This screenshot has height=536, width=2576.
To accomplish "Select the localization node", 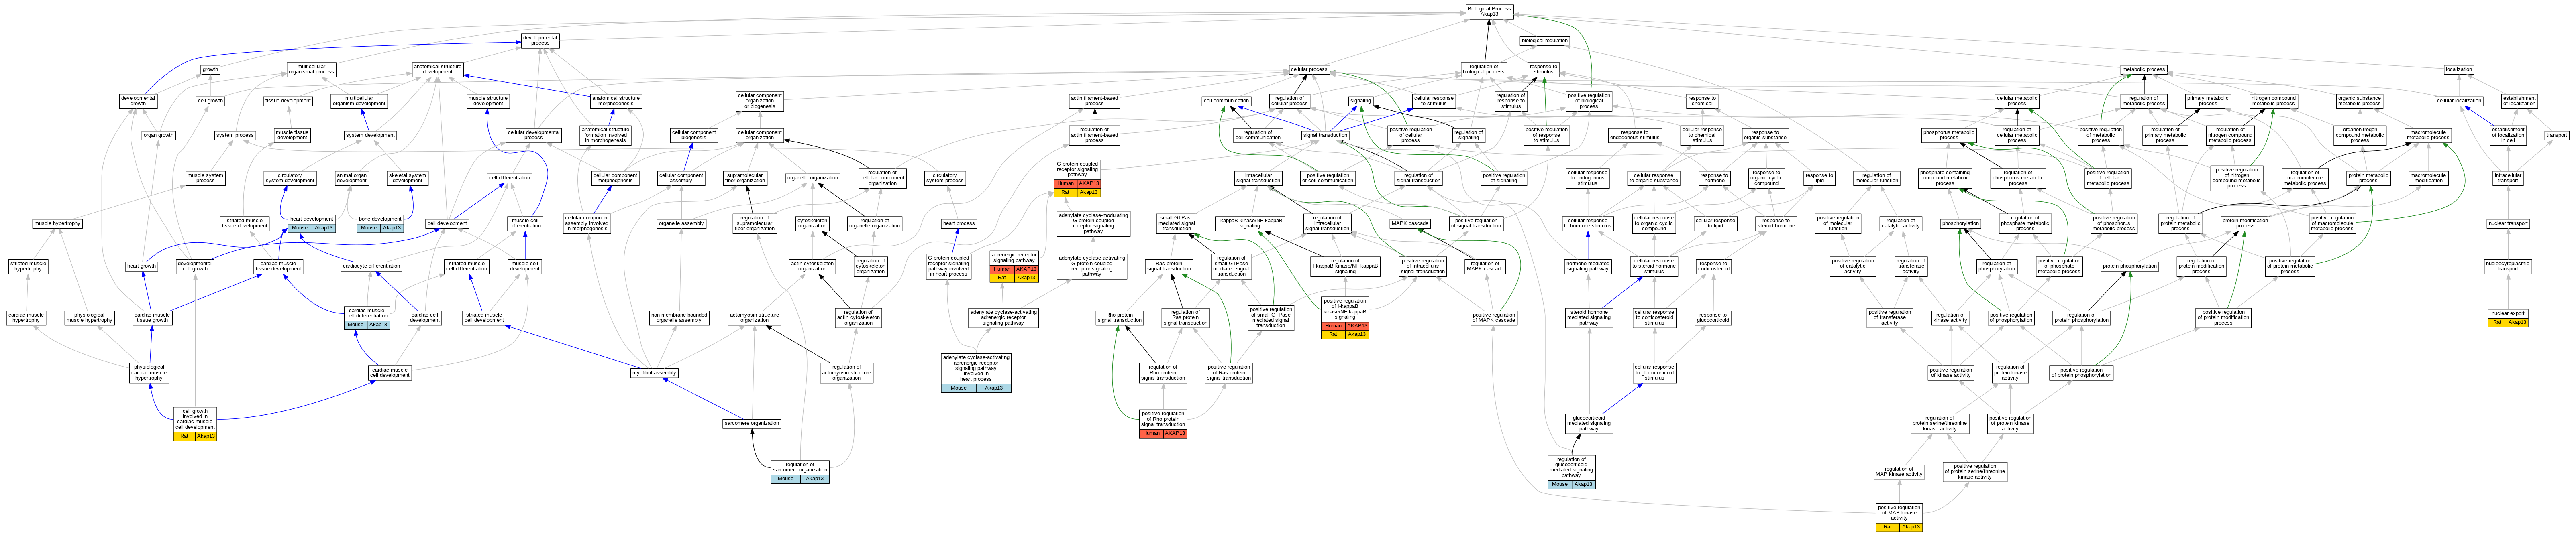I will coord(2459,70).
